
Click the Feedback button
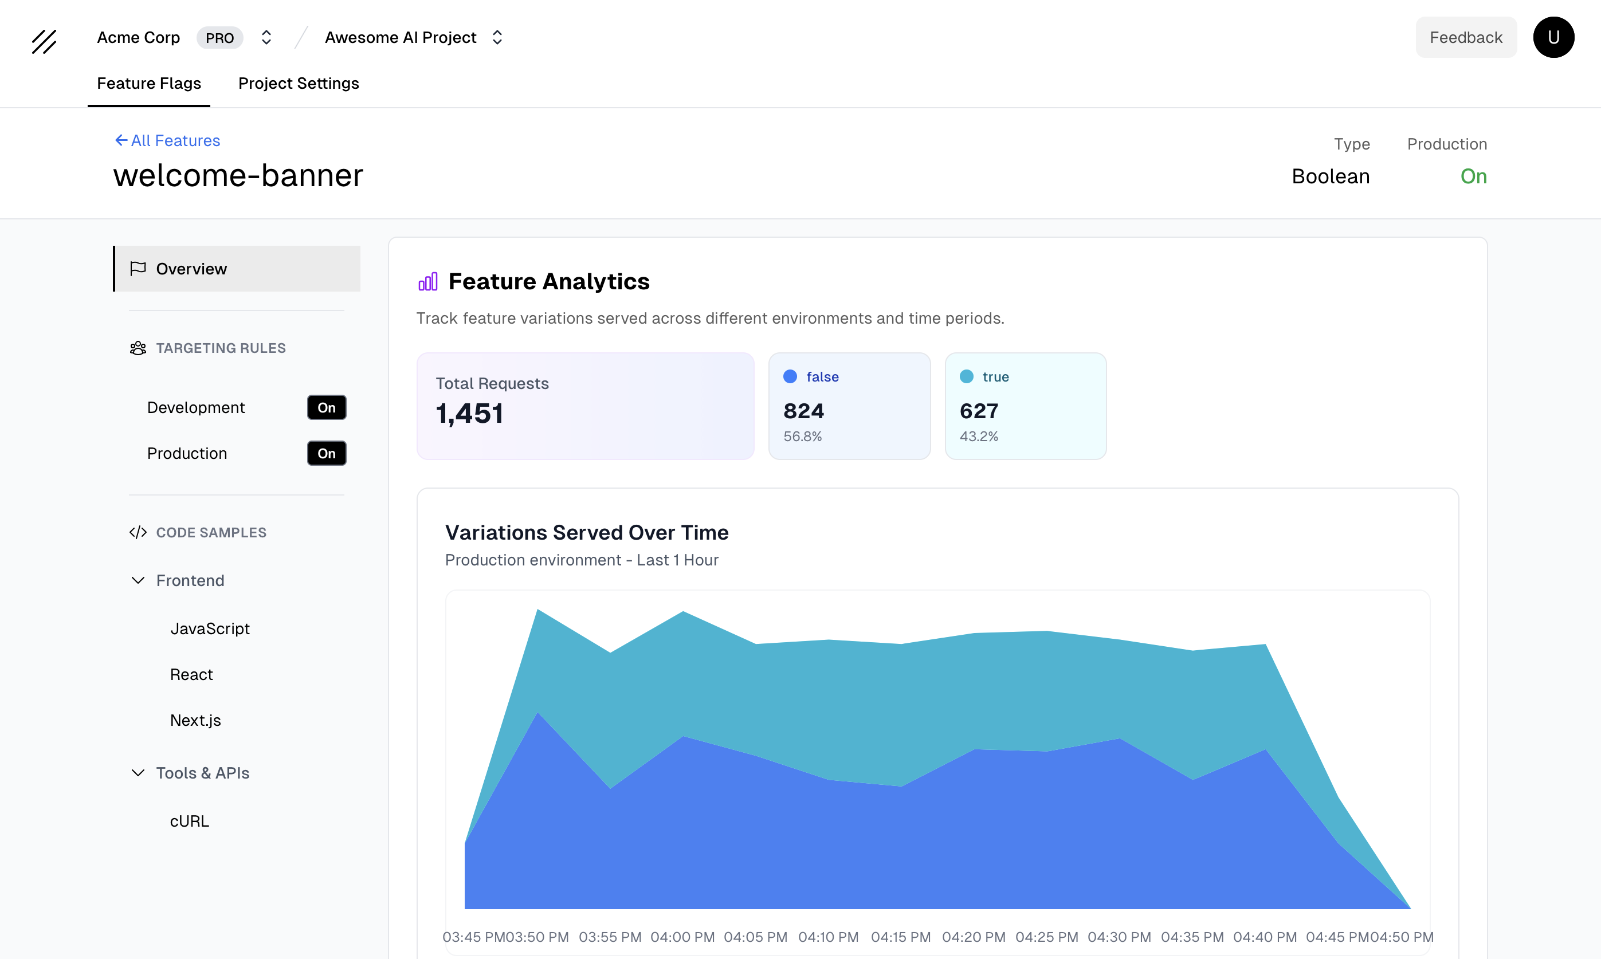click(x=1466, y=37)
